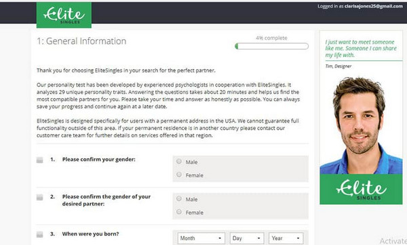407x245 pixels.
Task: Click Tim the Designer's profile photo
Action: 361,125
